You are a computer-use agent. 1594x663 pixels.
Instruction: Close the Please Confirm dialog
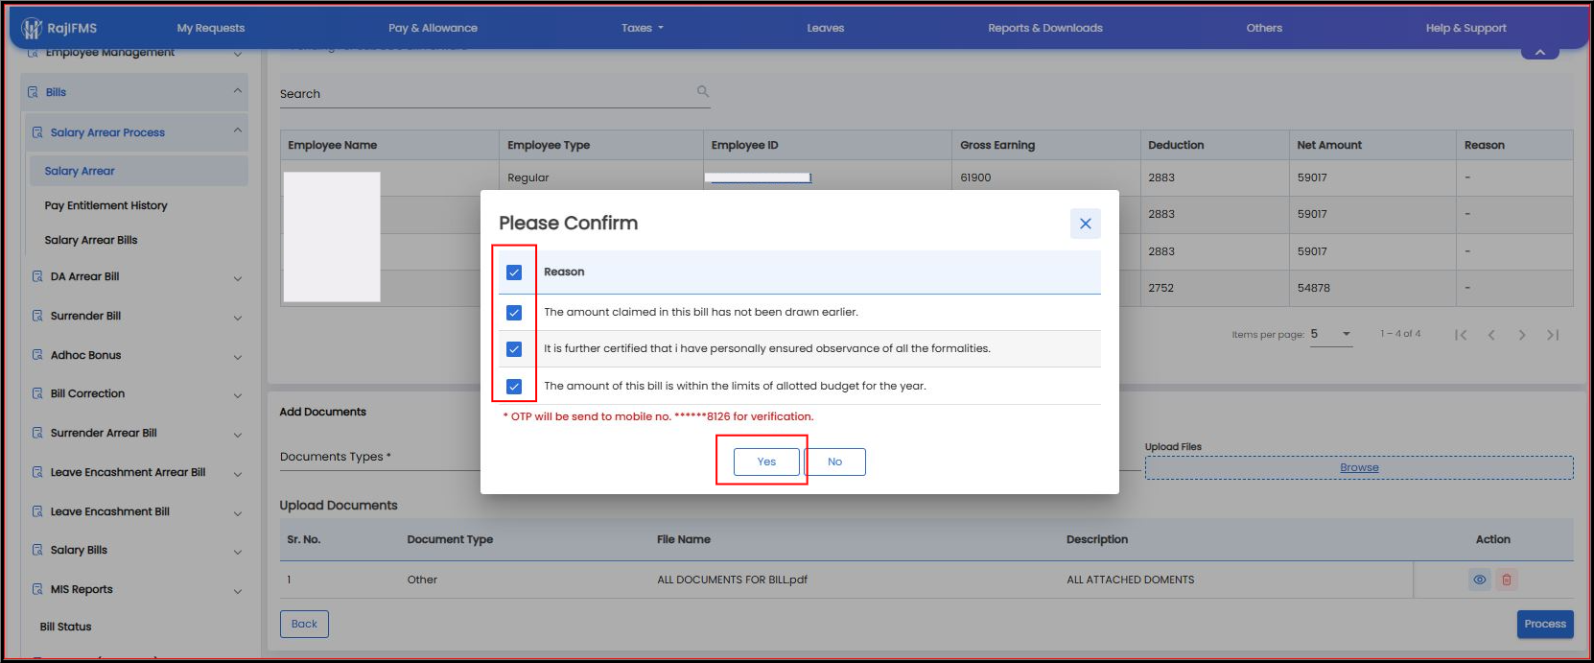1086,224
